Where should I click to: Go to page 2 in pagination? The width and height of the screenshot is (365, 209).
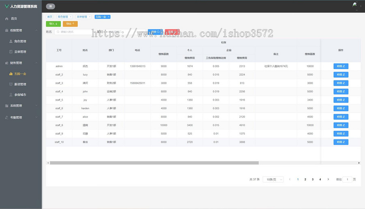305,179
